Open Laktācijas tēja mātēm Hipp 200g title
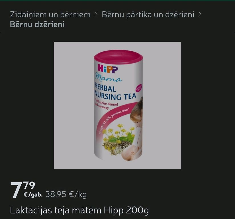The height and width of the screenshot is (219, 235). 79,210
